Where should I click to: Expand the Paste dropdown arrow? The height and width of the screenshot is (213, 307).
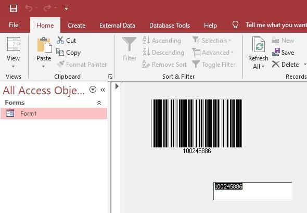(x=44, y=67)
